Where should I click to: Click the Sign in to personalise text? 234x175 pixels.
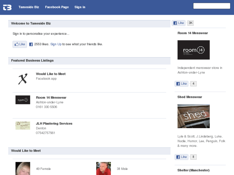pyautogui.click(x=41, y=34)
